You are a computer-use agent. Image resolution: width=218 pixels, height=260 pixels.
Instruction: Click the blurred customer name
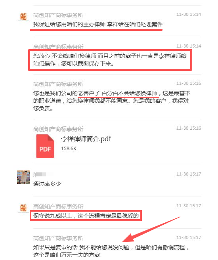pos(40,174)
